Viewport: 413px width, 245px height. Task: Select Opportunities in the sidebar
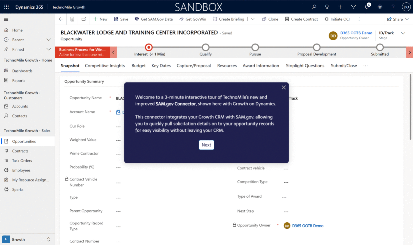coord(27,141)
